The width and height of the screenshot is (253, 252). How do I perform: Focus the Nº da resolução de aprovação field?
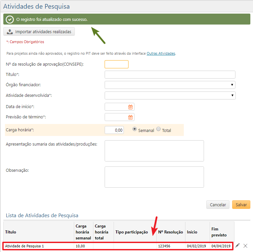click(117, 64)
